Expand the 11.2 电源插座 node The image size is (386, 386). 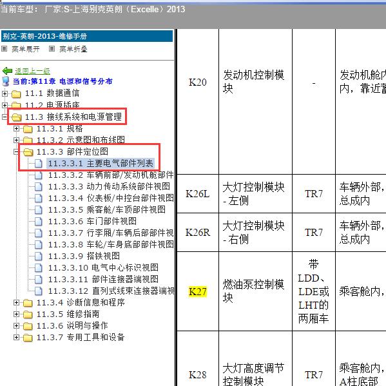click(x=5, y=105)
